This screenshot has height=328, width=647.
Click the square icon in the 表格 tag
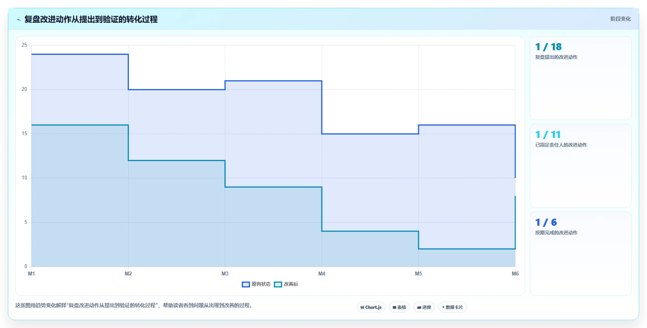394,308
